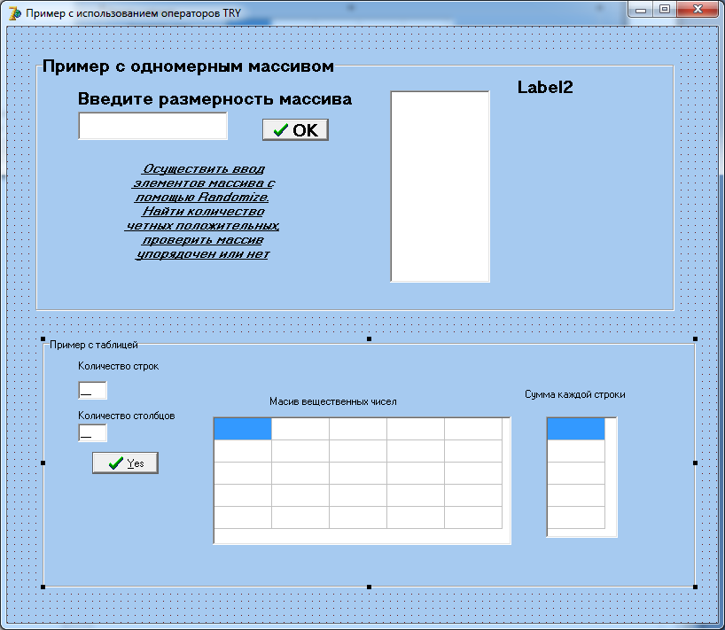The image size is (725, 630).
Task: Select highlighted top cell of row sums grid
Action: (576, 429)
